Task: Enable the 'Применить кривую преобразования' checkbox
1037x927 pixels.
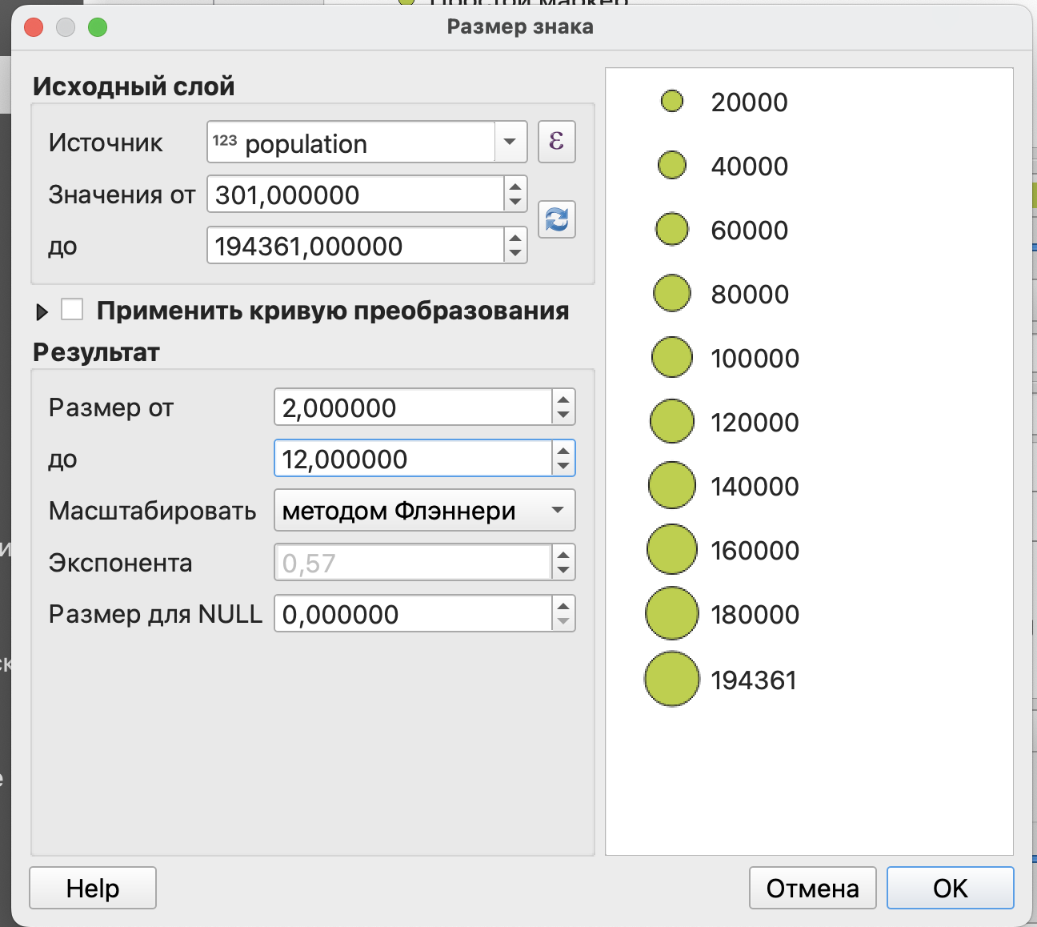Action: 73,310
